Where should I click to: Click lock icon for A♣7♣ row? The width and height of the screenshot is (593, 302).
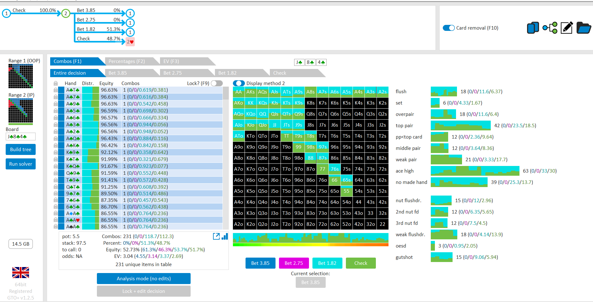[56, 97]
